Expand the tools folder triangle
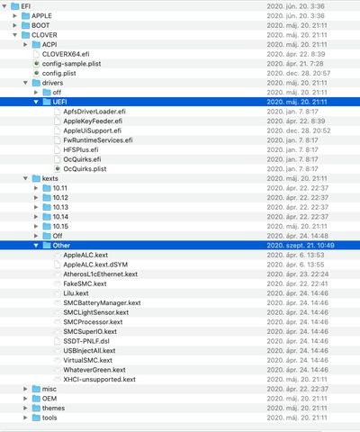This screenshot has width=360, height=432. tap(25, 418)
